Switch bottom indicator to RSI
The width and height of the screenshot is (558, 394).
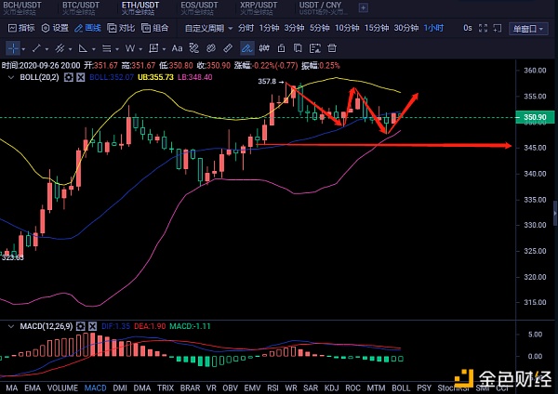pyautogui.click(x=272, y=387)
